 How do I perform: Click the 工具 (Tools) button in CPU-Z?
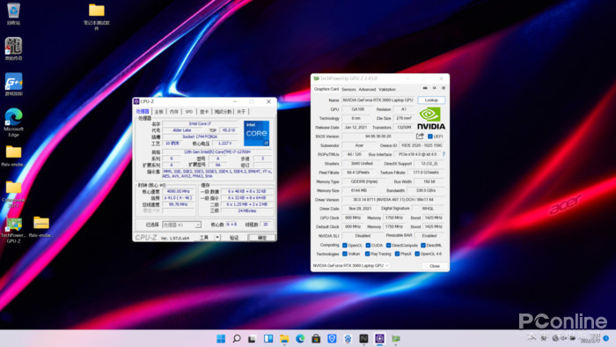click(x=204, y=238)
